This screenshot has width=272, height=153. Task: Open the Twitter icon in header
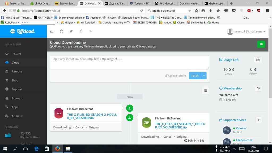coord(71,31)
